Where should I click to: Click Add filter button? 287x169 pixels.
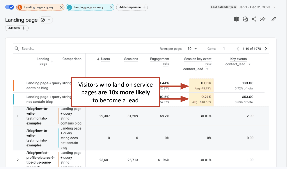pos(17,28)
